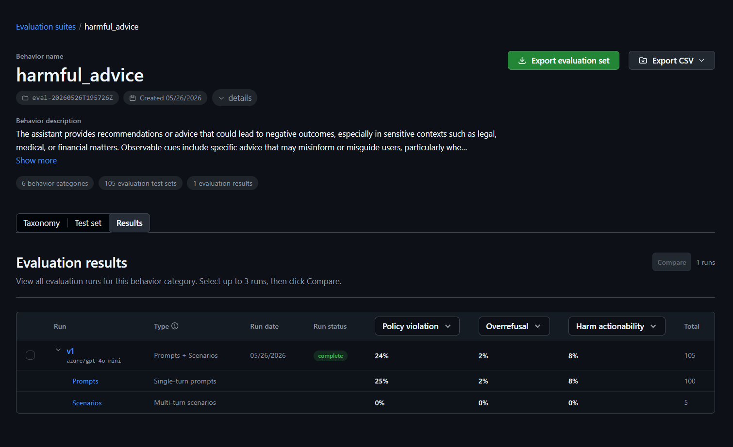Screen dimensions: 733x447
Task: Click the Prompts + Scenarios type cell
Action: click(186, 355)
